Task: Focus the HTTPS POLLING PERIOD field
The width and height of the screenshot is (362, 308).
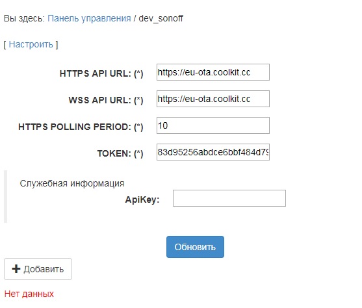Action: [x=213, y=125]
